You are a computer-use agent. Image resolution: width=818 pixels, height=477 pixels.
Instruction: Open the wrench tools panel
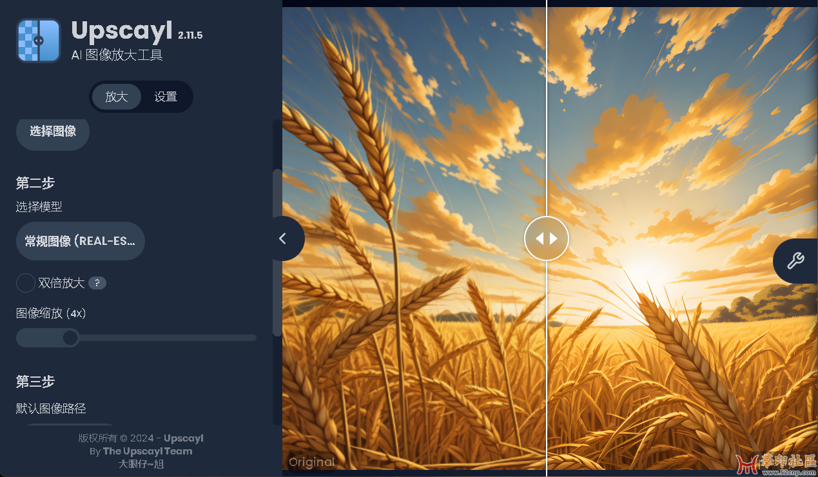[x=795, y=261]
